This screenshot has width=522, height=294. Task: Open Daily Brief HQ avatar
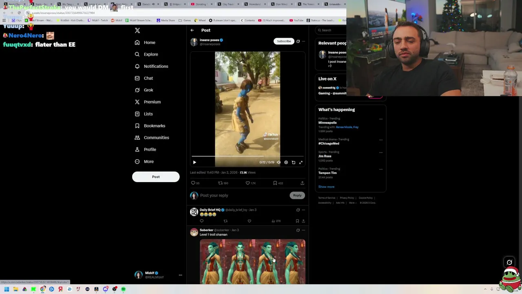coord(194,212)
